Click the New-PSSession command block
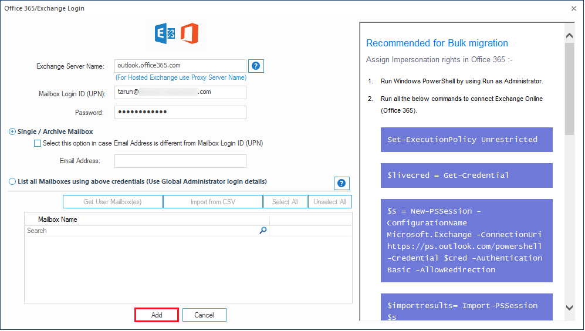Viewport: 585px width, 331px height. [x=466, y=241]
